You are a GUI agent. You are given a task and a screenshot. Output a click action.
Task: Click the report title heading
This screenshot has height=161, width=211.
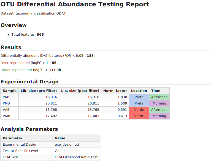click(75, 4)
